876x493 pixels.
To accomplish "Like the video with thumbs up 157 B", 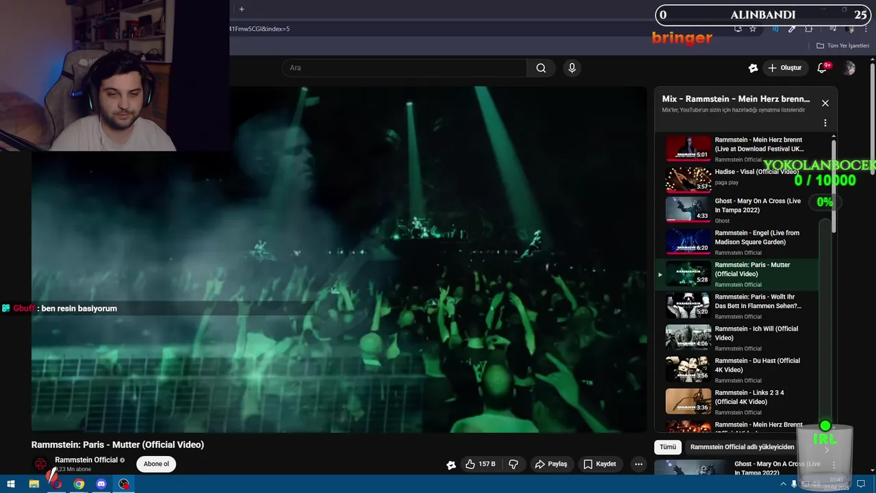I will pyautogui.click(x=480, y=464).
